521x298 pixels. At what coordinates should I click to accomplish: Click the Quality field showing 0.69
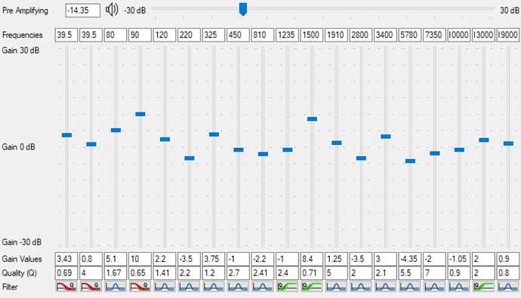pyautogui.click(x=66, y=273)
